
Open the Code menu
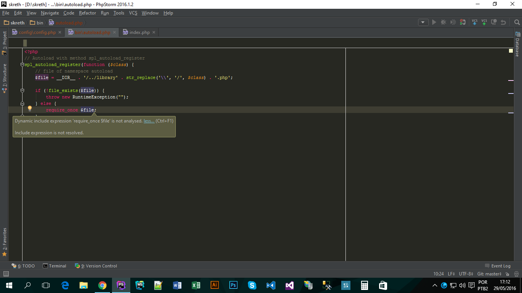click(x=69, y=13)
